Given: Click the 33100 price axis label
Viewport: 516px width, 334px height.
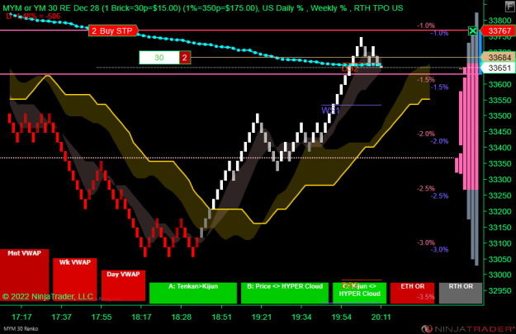Looking at the screenshot, I should tap(499, 243).
